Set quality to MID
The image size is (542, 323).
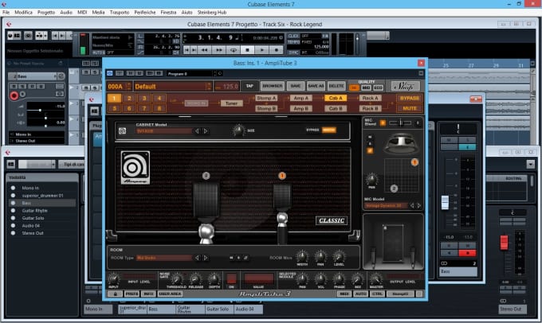366,88
